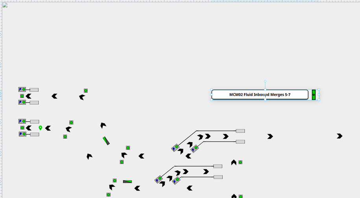Click the lone chevron between merge lines and far-right arrow

click(x=270, y=136)
